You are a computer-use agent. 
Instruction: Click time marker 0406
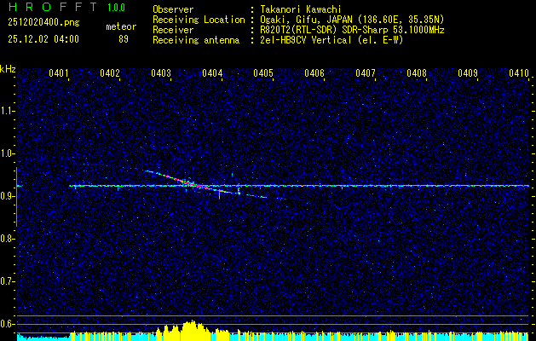pyautogui.click(x=314, y=73)
